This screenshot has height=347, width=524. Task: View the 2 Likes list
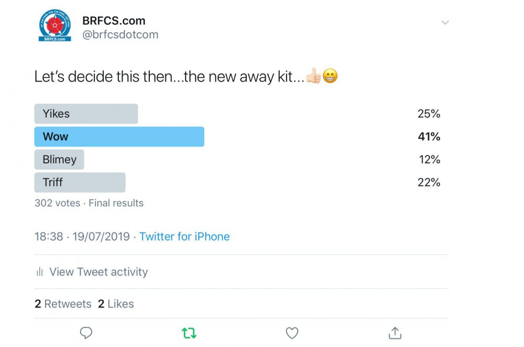pyautogui.click(x=116, y=304)
